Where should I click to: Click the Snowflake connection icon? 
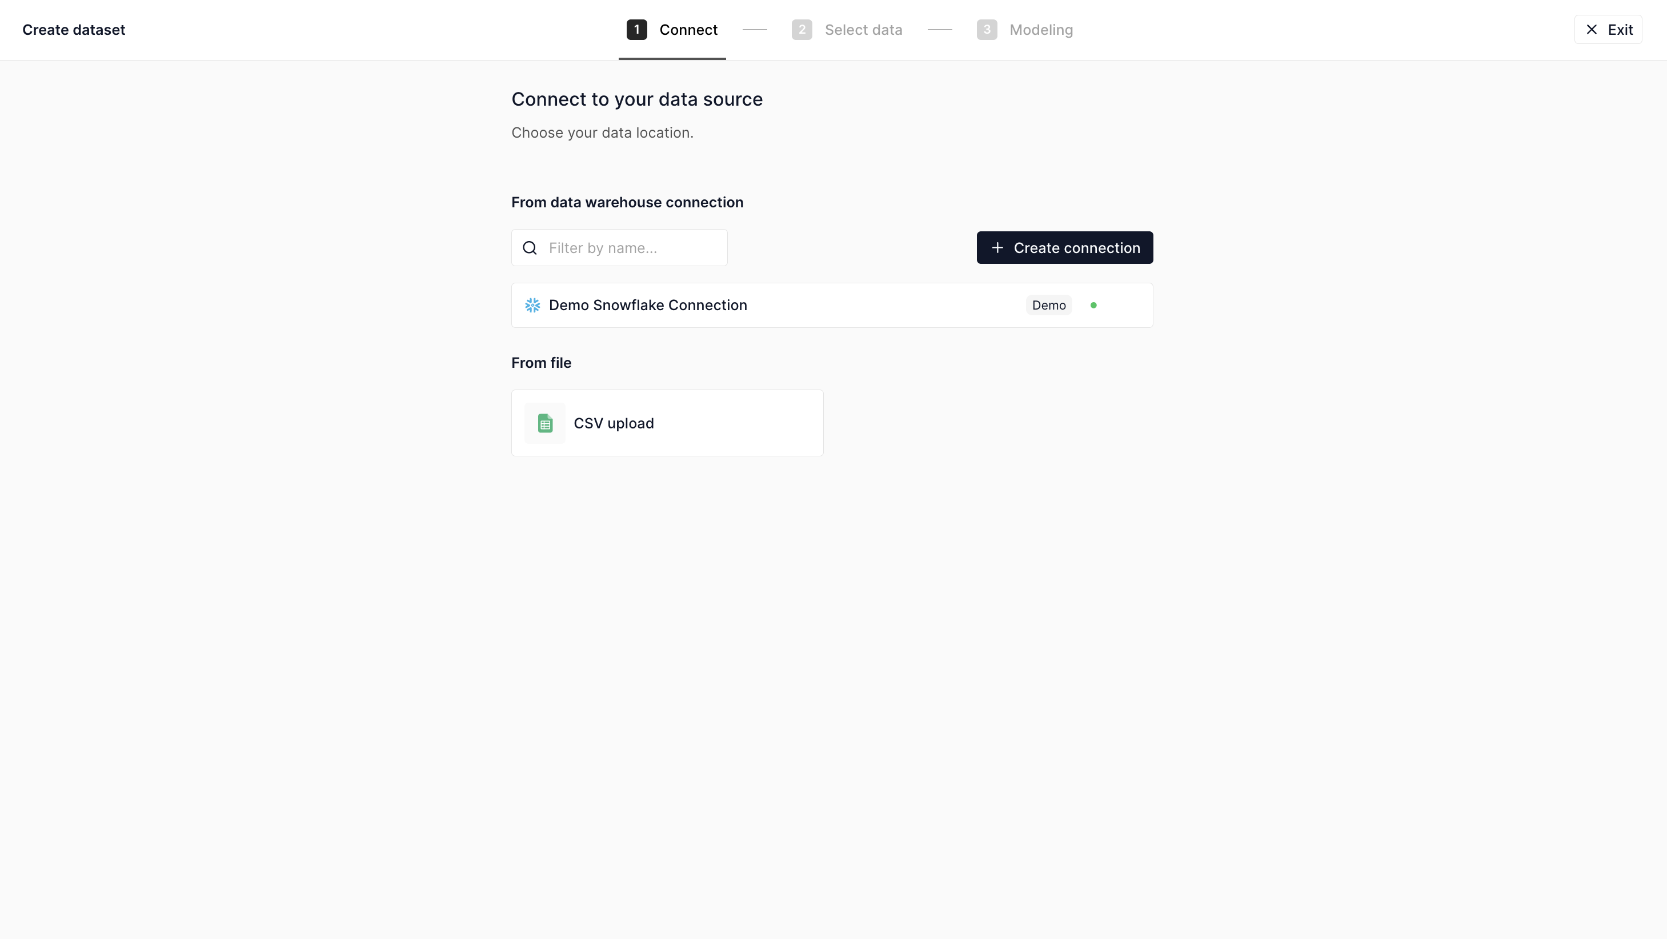tap(532, 304)
